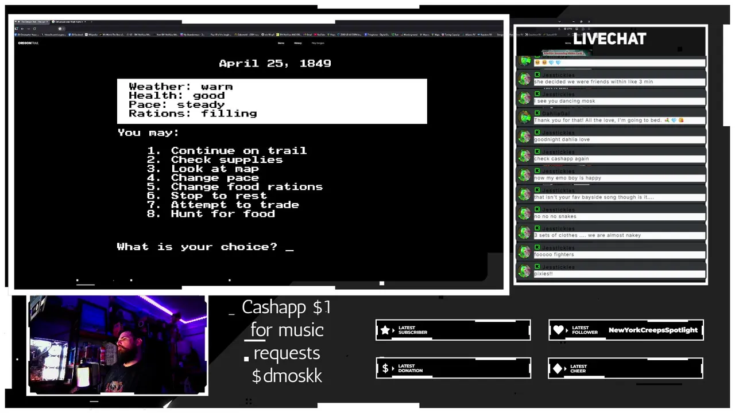This screenshot has width=735, height=413.
Task: Click the 'Weather: warm' status line
Action: coord(181,87)
